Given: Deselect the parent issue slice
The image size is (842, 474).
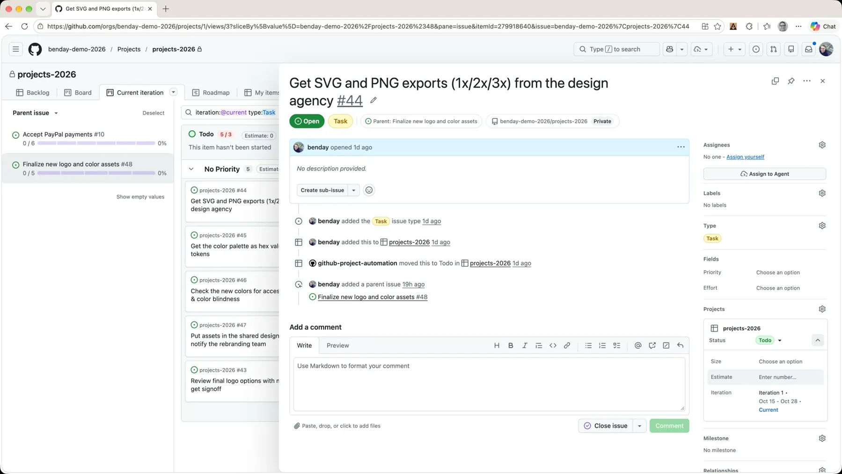Looking at the screenshot, I should [x=154, y=113].
